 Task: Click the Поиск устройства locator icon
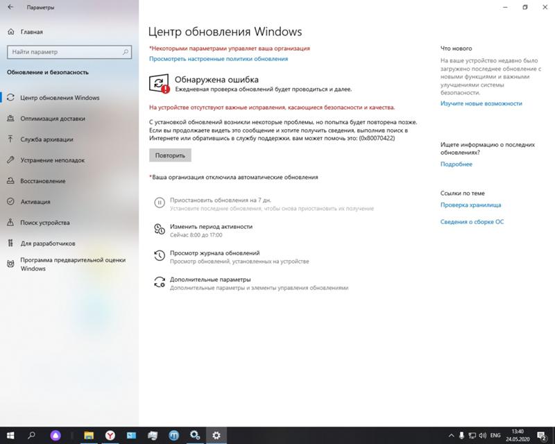coord(10,222)
